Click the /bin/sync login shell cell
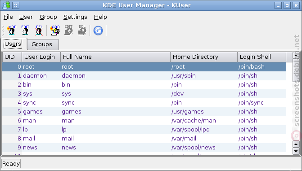The height and width of the screenshot is (171, 302). tap(251, 103)
